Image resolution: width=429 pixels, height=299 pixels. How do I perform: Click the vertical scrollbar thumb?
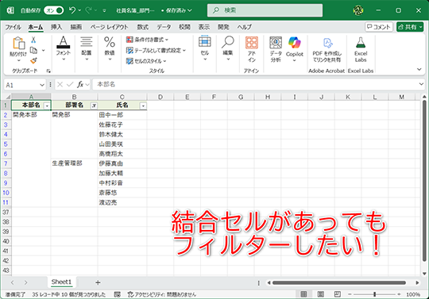424,182
